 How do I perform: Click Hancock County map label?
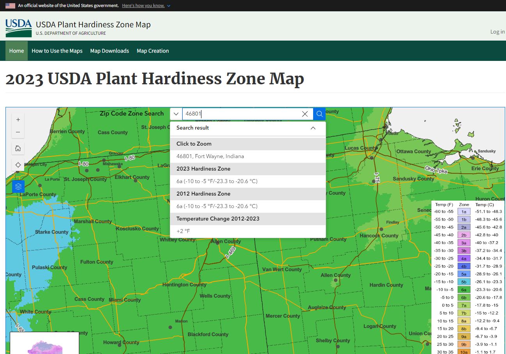[x=379, y=236]
